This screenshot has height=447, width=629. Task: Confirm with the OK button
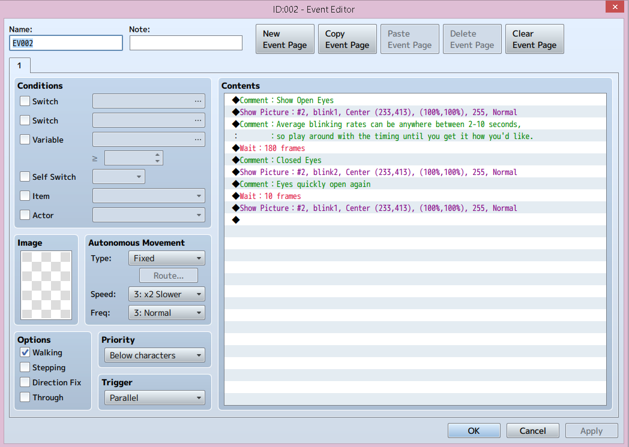tap(474, 431)
